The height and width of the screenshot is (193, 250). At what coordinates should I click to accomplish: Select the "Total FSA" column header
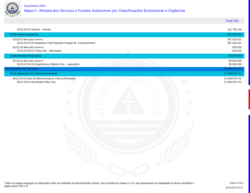tap(232, 21)
